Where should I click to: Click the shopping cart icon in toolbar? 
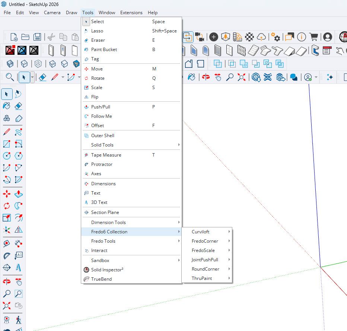pos(313,37)
